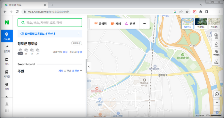
Task: Click the green Naver N logo
Action: (x=7, y=22)
